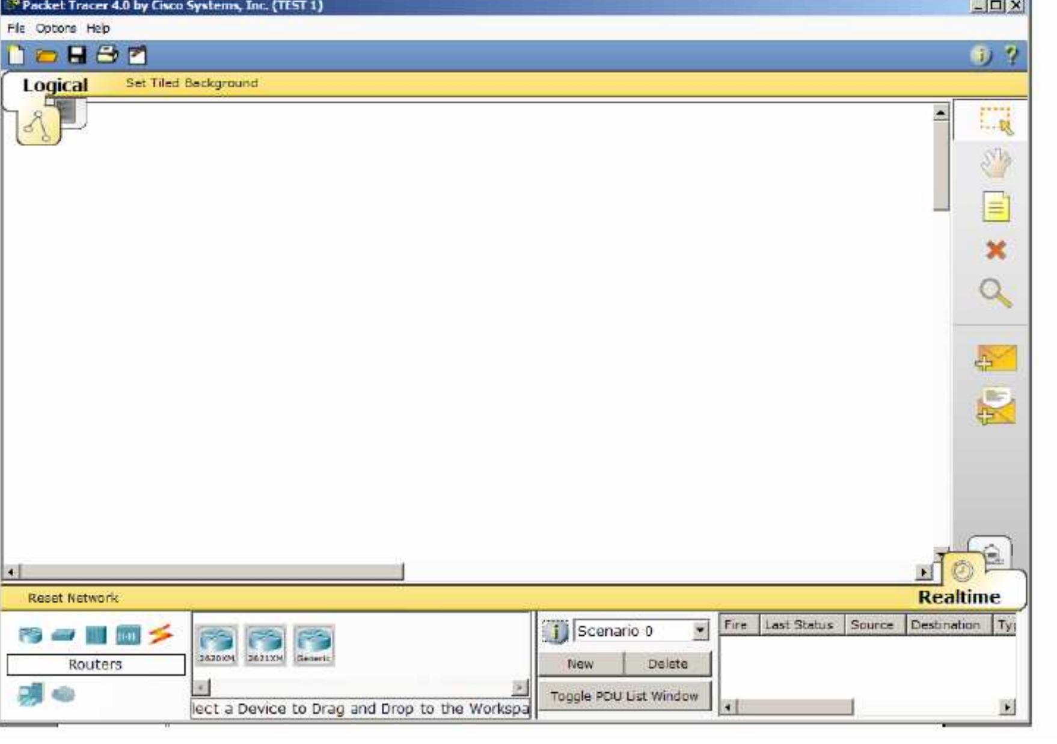Click the New file icon
Viewport: 1057px width, 744px height.
coord(17,55)
